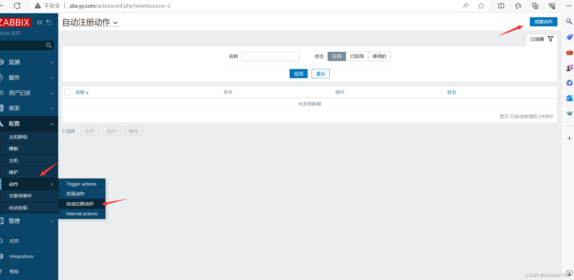The width and height of the screenshot is (574, 280).
Task: Open Edge sidebar tools briefcase icon
Action: click(569, 52)
